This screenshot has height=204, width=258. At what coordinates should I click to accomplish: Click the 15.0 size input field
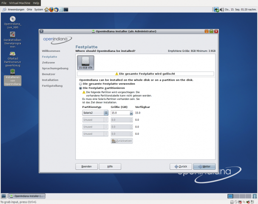coord(119,113)
